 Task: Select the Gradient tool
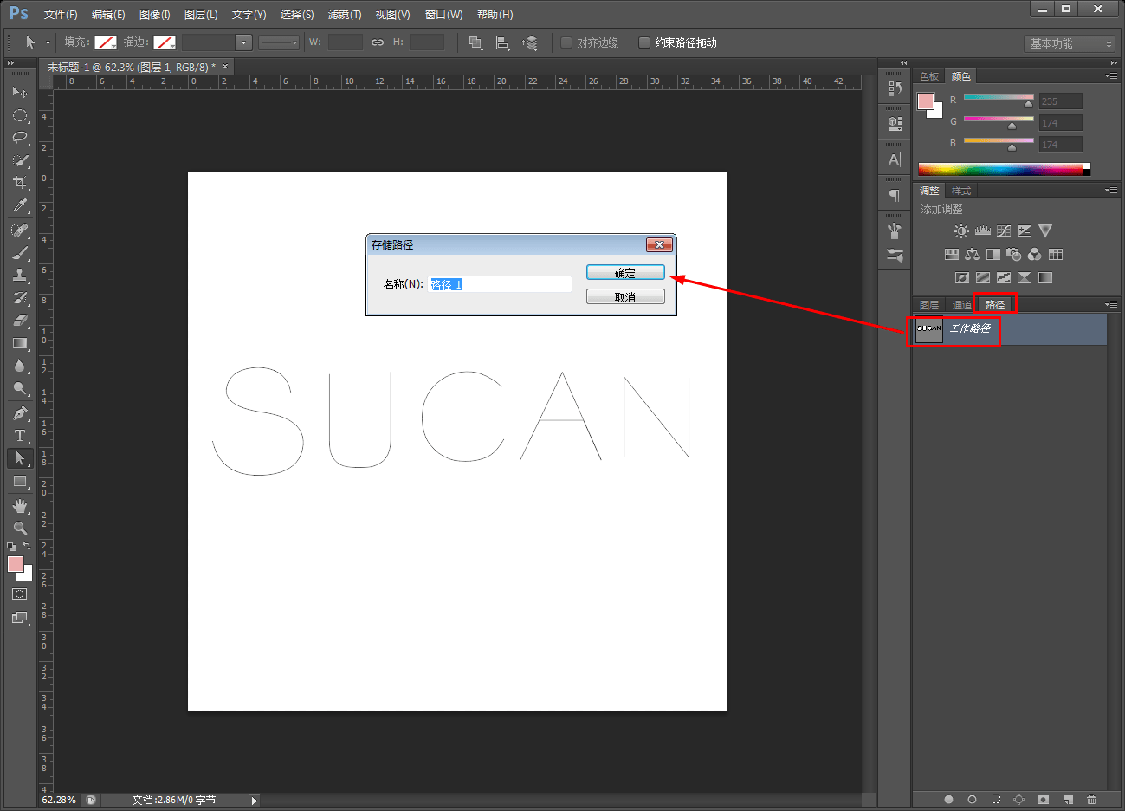pyautogui.click(x=20, y=343)
